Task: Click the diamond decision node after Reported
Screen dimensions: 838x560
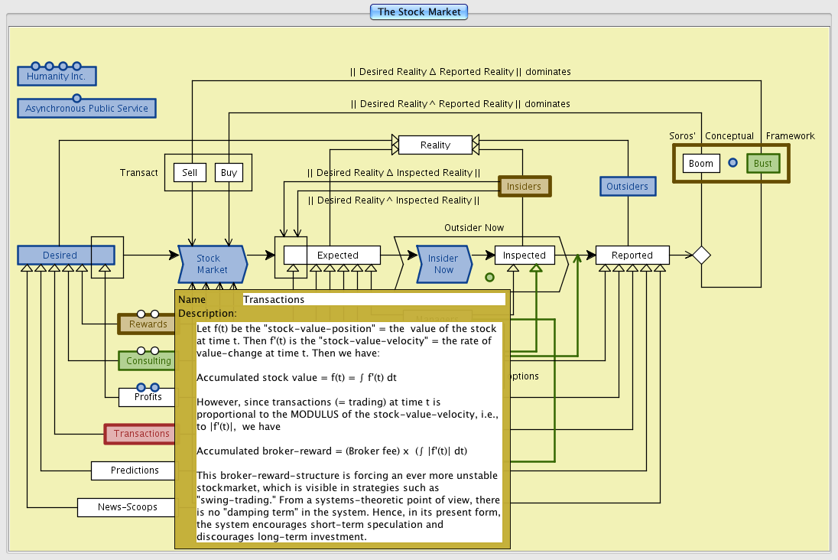Action: point(701,256)
